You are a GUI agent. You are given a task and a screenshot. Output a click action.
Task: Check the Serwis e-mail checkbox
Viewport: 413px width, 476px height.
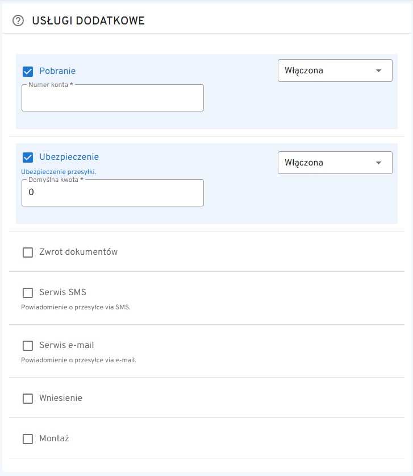coord(28,345)
